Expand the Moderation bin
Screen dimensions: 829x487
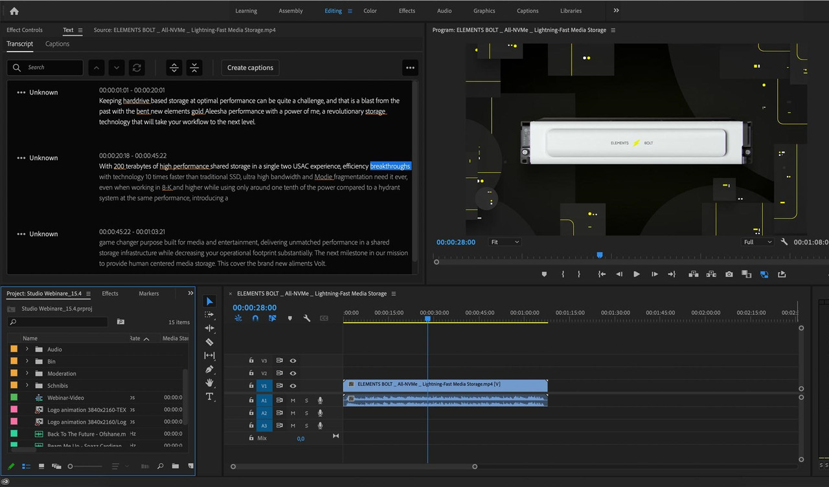pos(27,373)
